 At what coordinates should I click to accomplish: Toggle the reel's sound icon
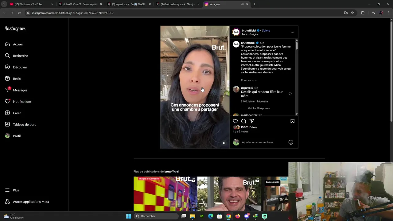click(224, 143)
